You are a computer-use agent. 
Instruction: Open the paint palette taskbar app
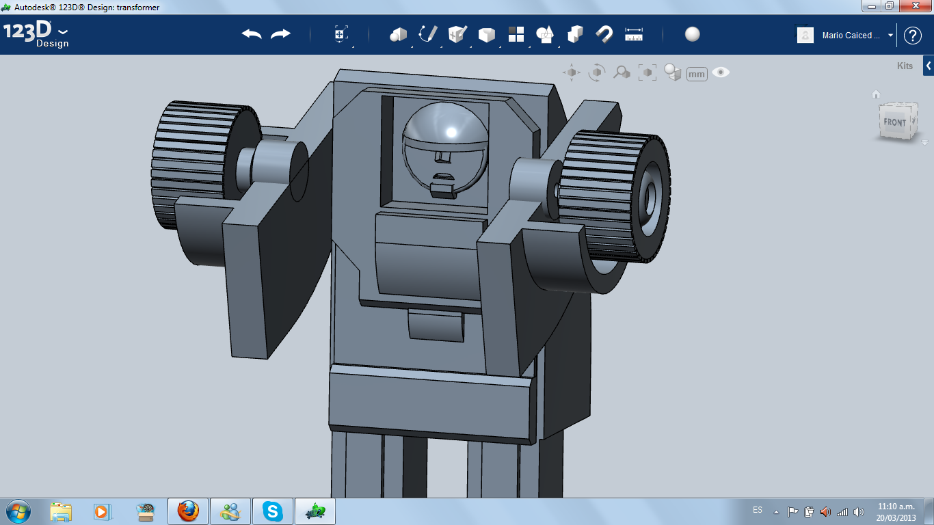(x=146, y=511)
